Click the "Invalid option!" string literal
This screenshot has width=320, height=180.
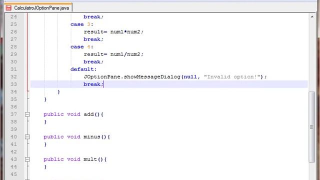tap(232, 77)
